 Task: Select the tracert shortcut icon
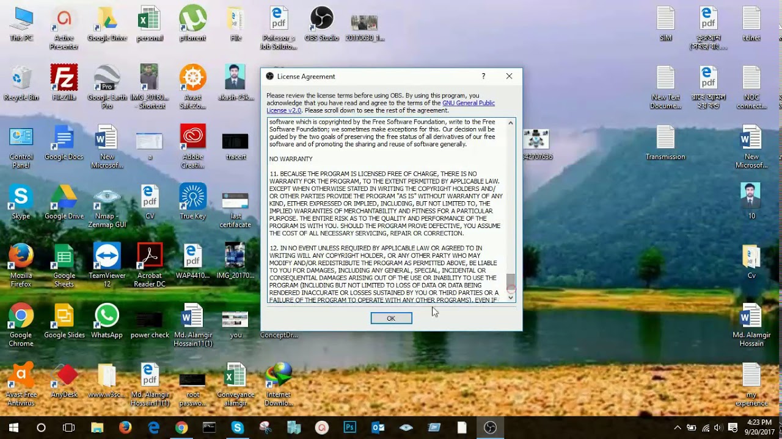(x=235, y=147)
